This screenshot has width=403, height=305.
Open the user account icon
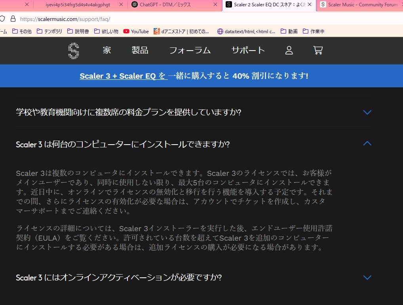[x=289, y=50]
